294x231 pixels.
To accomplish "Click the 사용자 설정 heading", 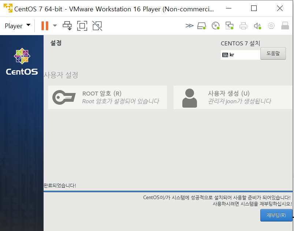I will pyautogui.click(x=61, y=75).
